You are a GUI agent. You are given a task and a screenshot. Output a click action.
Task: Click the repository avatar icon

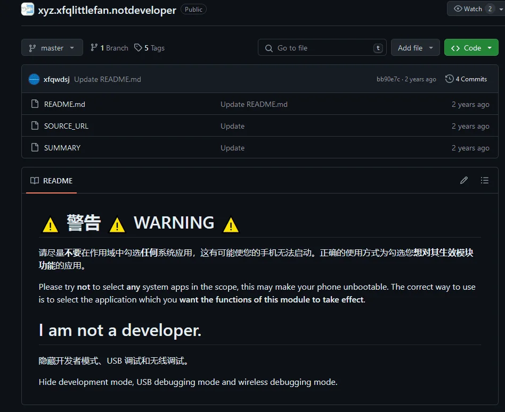point(28,9)
